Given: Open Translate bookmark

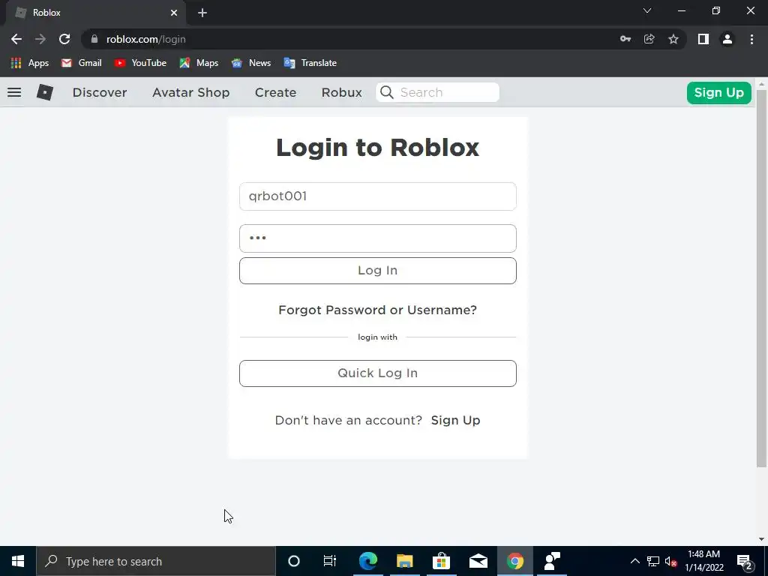Looking at the screenshot, I should tap(310, 63).
